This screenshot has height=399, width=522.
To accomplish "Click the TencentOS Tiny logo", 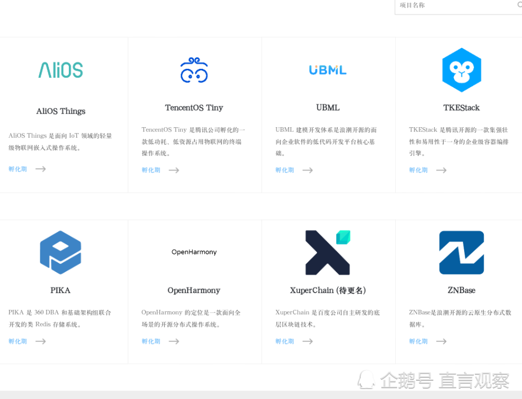I will point(194,70).
